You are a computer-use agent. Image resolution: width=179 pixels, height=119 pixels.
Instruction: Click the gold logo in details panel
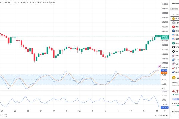(174, 77)
